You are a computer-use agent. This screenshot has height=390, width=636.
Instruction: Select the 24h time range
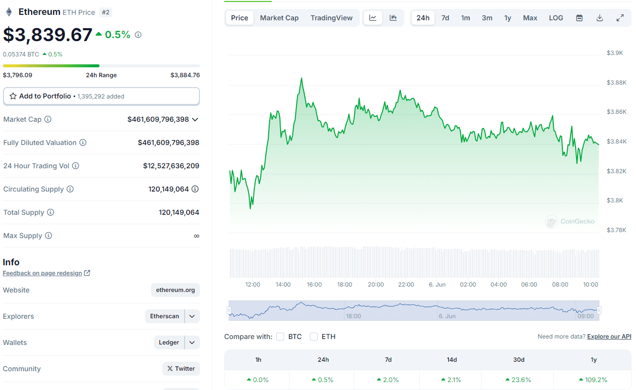[423, 18]
